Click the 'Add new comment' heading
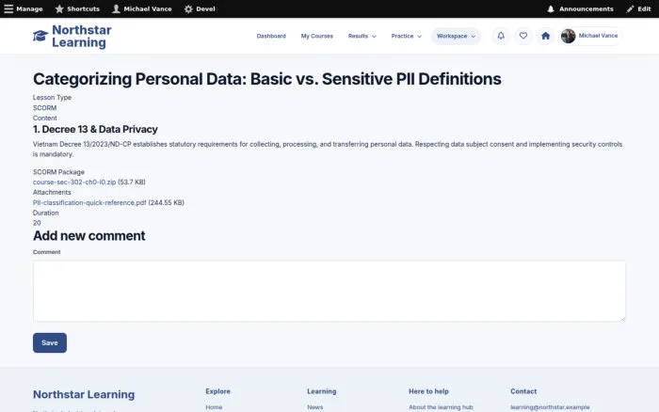Screen dimensions: 659x412 pyautogui.click(x=89, y=236)
